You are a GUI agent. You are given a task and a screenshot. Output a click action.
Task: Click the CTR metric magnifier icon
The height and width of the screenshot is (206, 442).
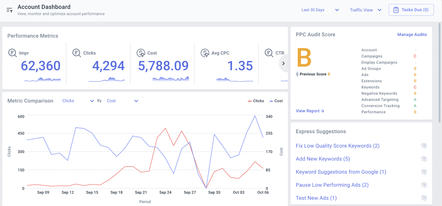[269, 53]
